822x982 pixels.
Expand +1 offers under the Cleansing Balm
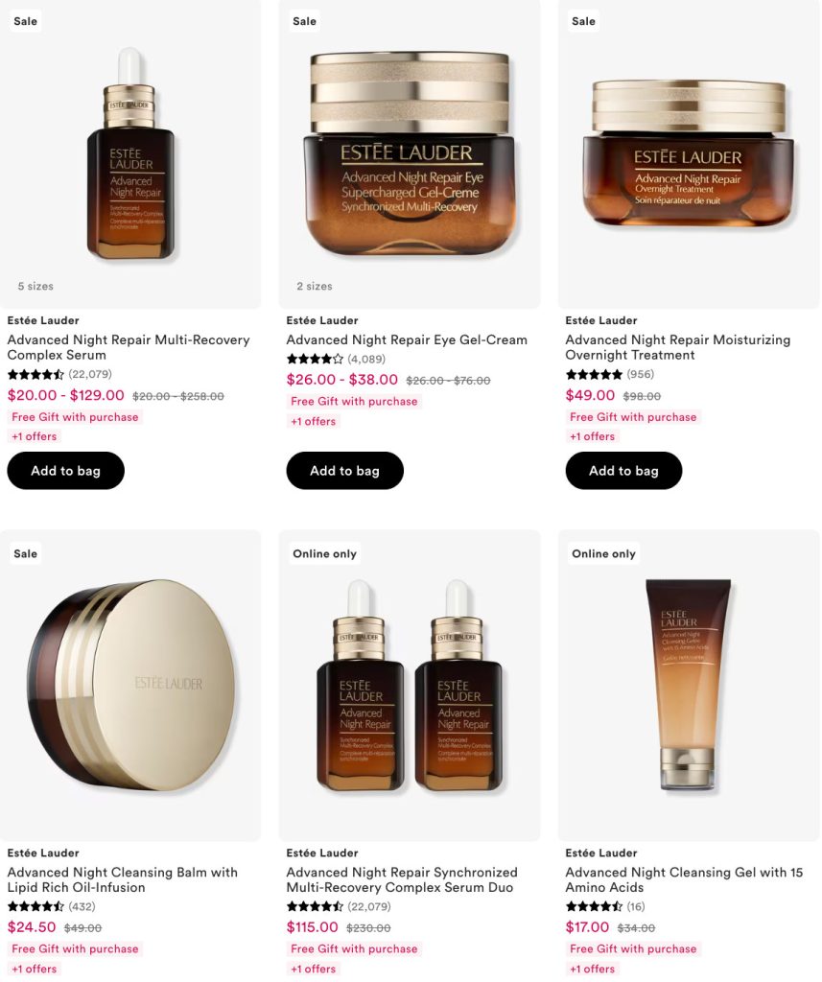pyautogui.click(x=35, y=969)
